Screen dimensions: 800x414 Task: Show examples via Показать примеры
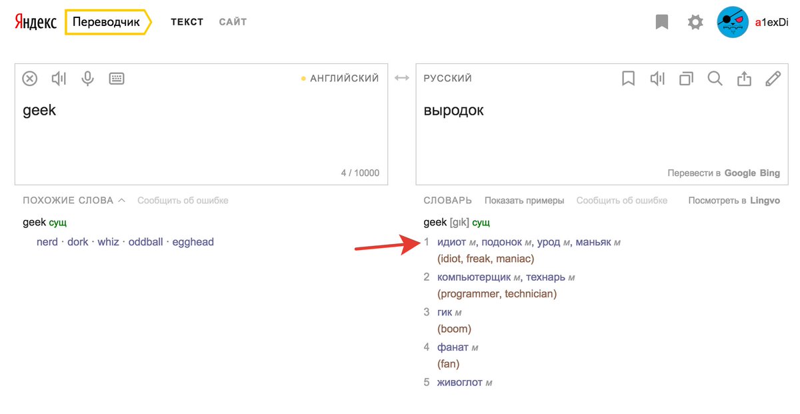(x=524, y=200)
